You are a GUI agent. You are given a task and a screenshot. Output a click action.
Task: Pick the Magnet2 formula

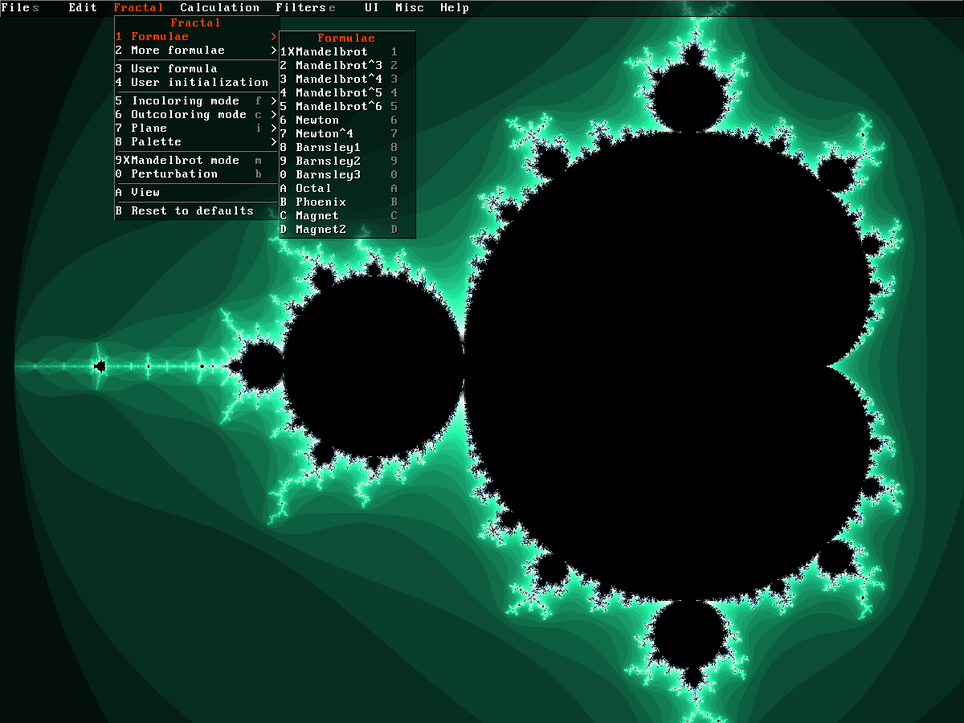(321, 230)
